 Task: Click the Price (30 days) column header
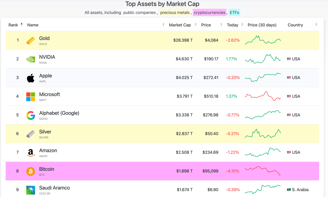pyautogui.click(x=262, y=25)
